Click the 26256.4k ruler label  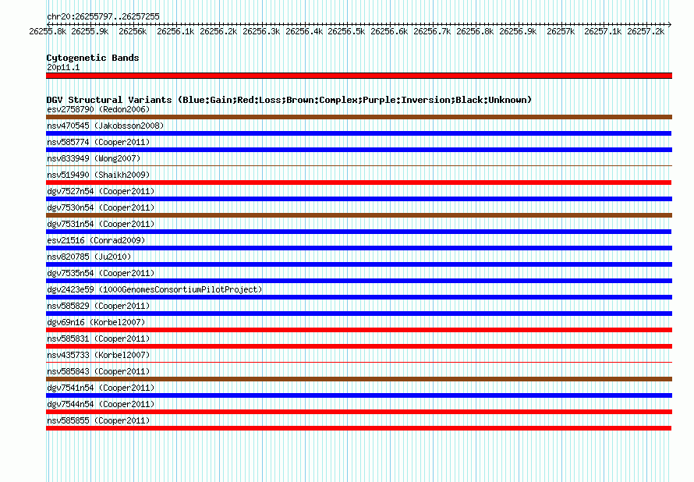tap(304, 31)
